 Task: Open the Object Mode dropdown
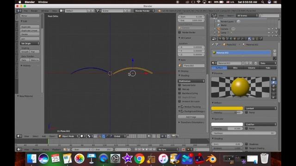click(68, 136)
